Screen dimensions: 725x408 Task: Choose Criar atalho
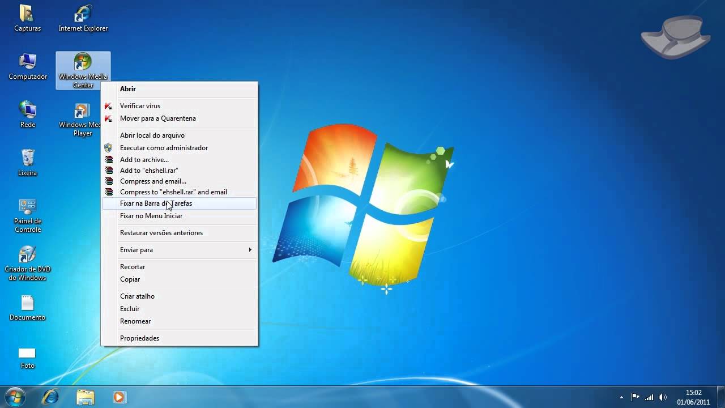tap(179, 296)
